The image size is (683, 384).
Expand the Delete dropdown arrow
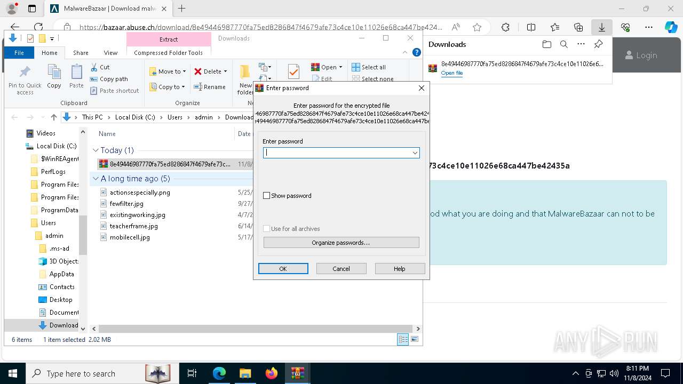coord(225,71)
